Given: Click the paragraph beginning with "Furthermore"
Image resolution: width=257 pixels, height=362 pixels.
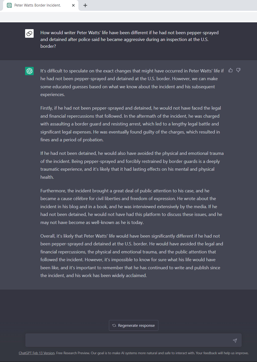Looking at the screenshot, I should coord(131,206).
